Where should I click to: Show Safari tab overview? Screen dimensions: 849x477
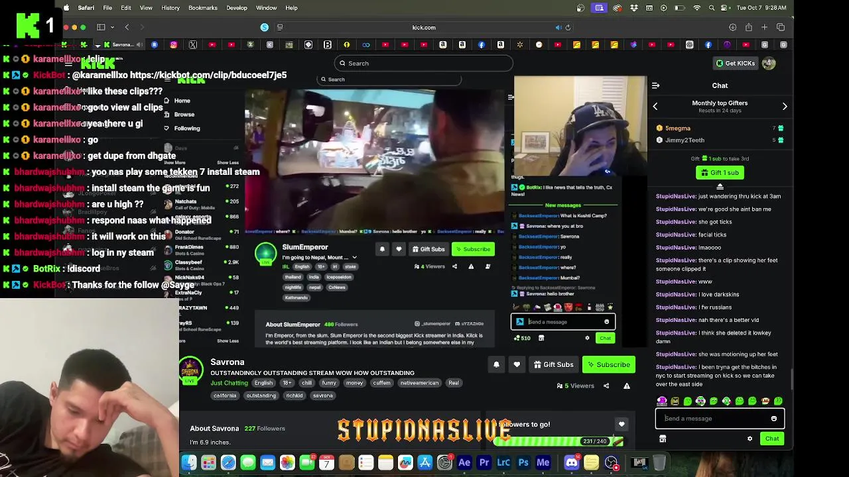coord(781,27)
